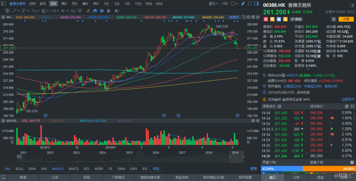
Task: Select the chart measure analysis tool
Action: [x=43, y=11]
